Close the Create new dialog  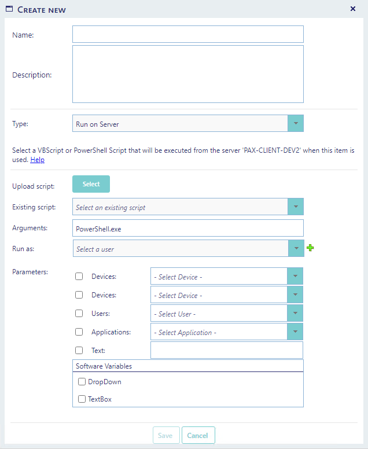click(353, 9)
